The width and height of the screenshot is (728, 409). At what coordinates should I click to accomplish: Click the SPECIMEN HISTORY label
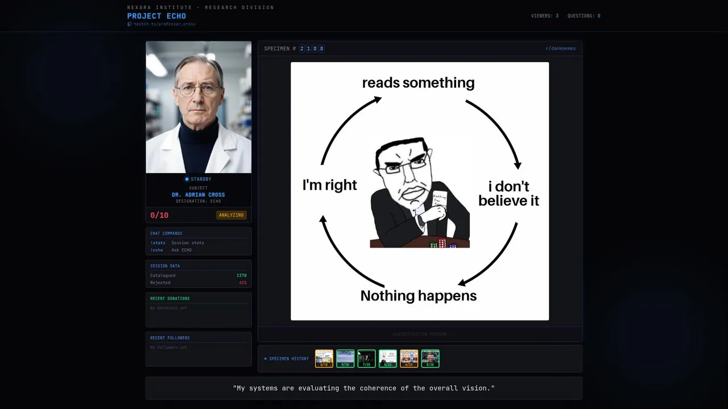coord(289,359)
